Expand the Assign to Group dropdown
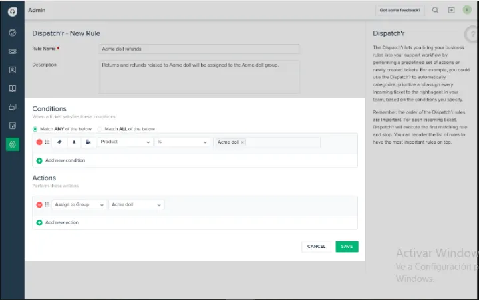479x300 pixels. coord(79,205)
